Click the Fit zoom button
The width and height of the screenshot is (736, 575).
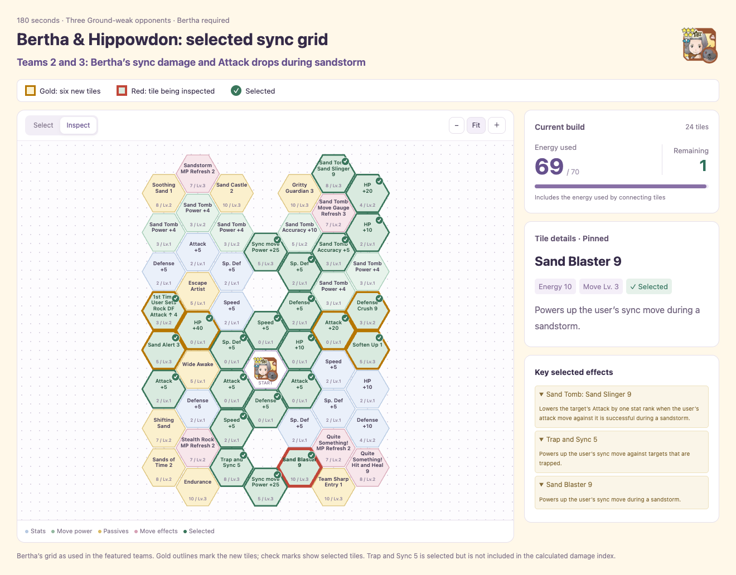point(476,125)
